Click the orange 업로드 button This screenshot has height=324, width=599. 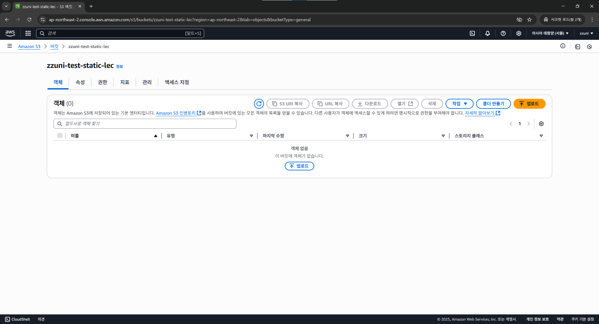coord(529,104)
